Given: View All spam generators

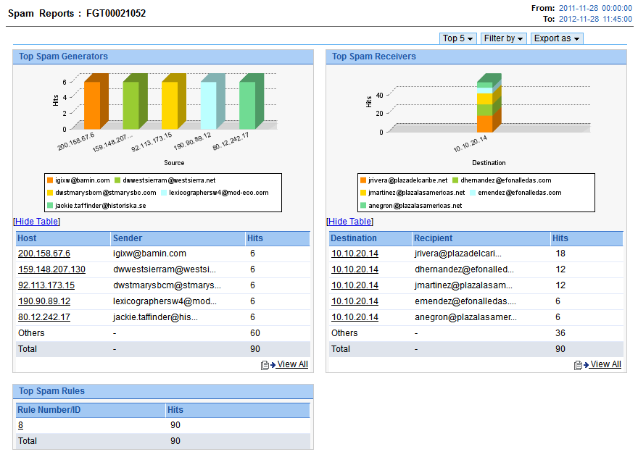Looking at the screenshot, I should click(x=292, y=364).
